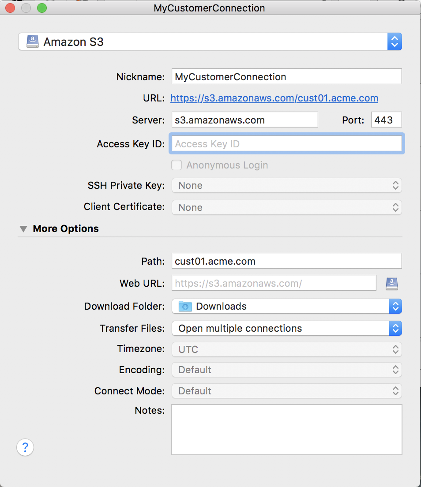Image resolution: width=421 pixels, height=487 pixels.
Task: Open the Encoding dropdown
Action: coord(286,370)
